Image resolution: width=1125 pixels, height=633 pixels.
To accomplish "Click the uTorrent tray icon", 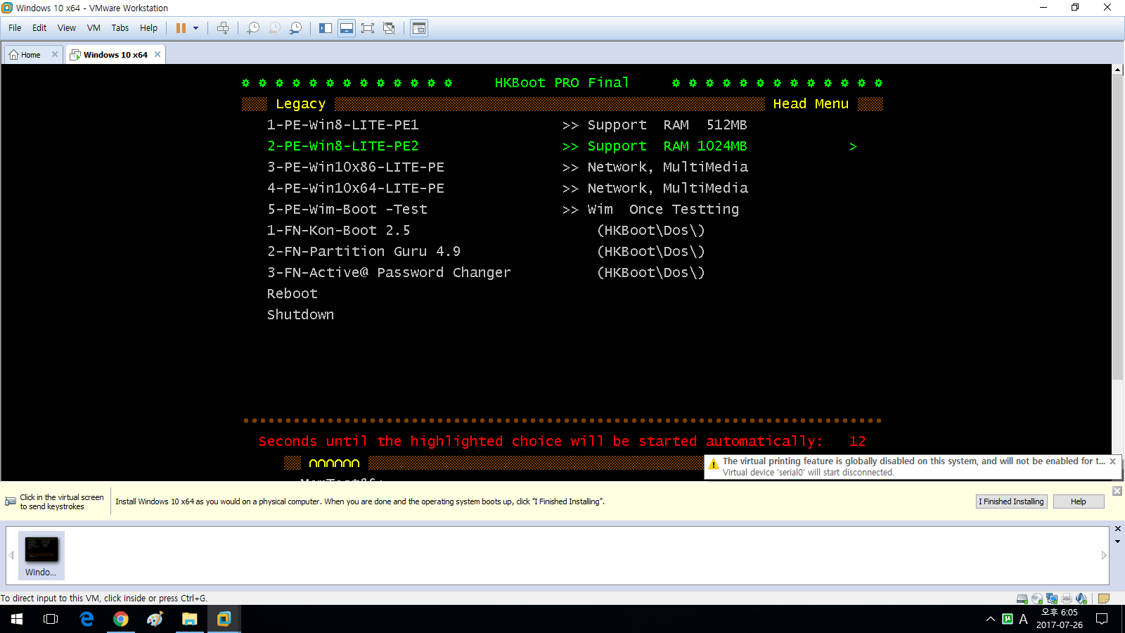I will 1008,619.
